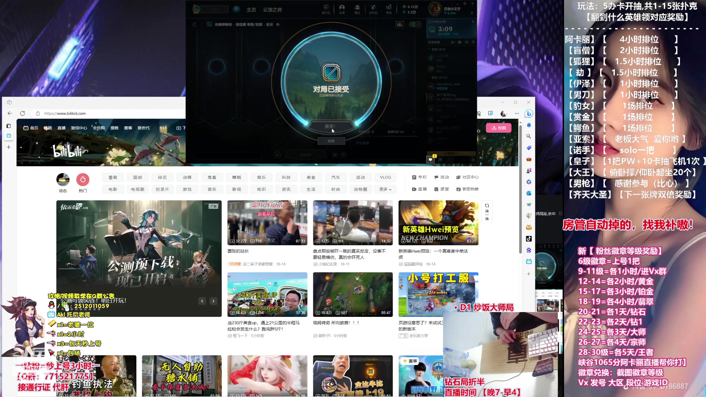Click the TikTok icon in Edge sidebar
Viewport: 706px width, 397px height.
529,239
